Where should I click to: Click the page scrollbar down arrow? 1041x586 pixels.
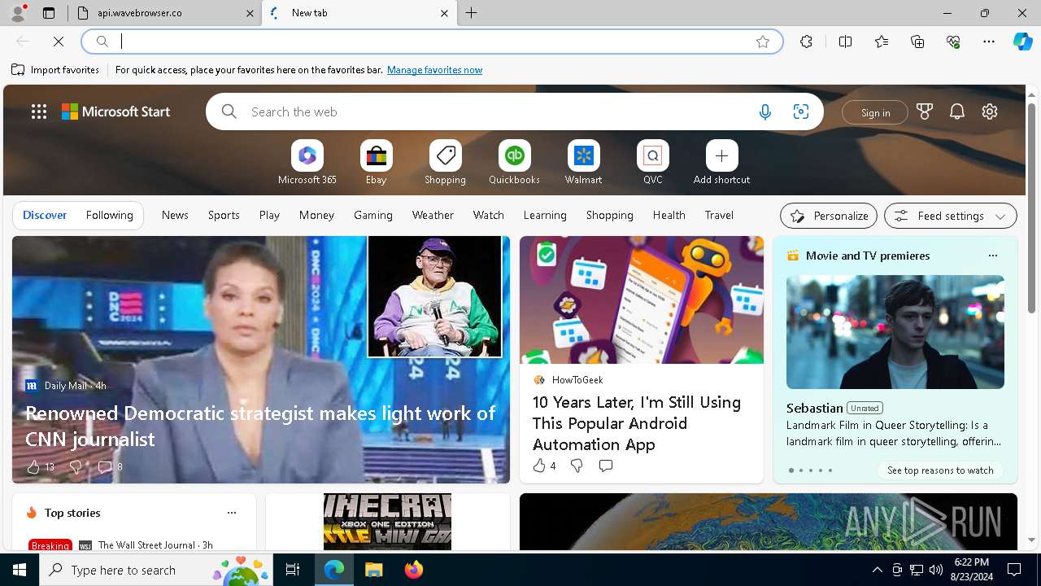[x=1032, y=540]
